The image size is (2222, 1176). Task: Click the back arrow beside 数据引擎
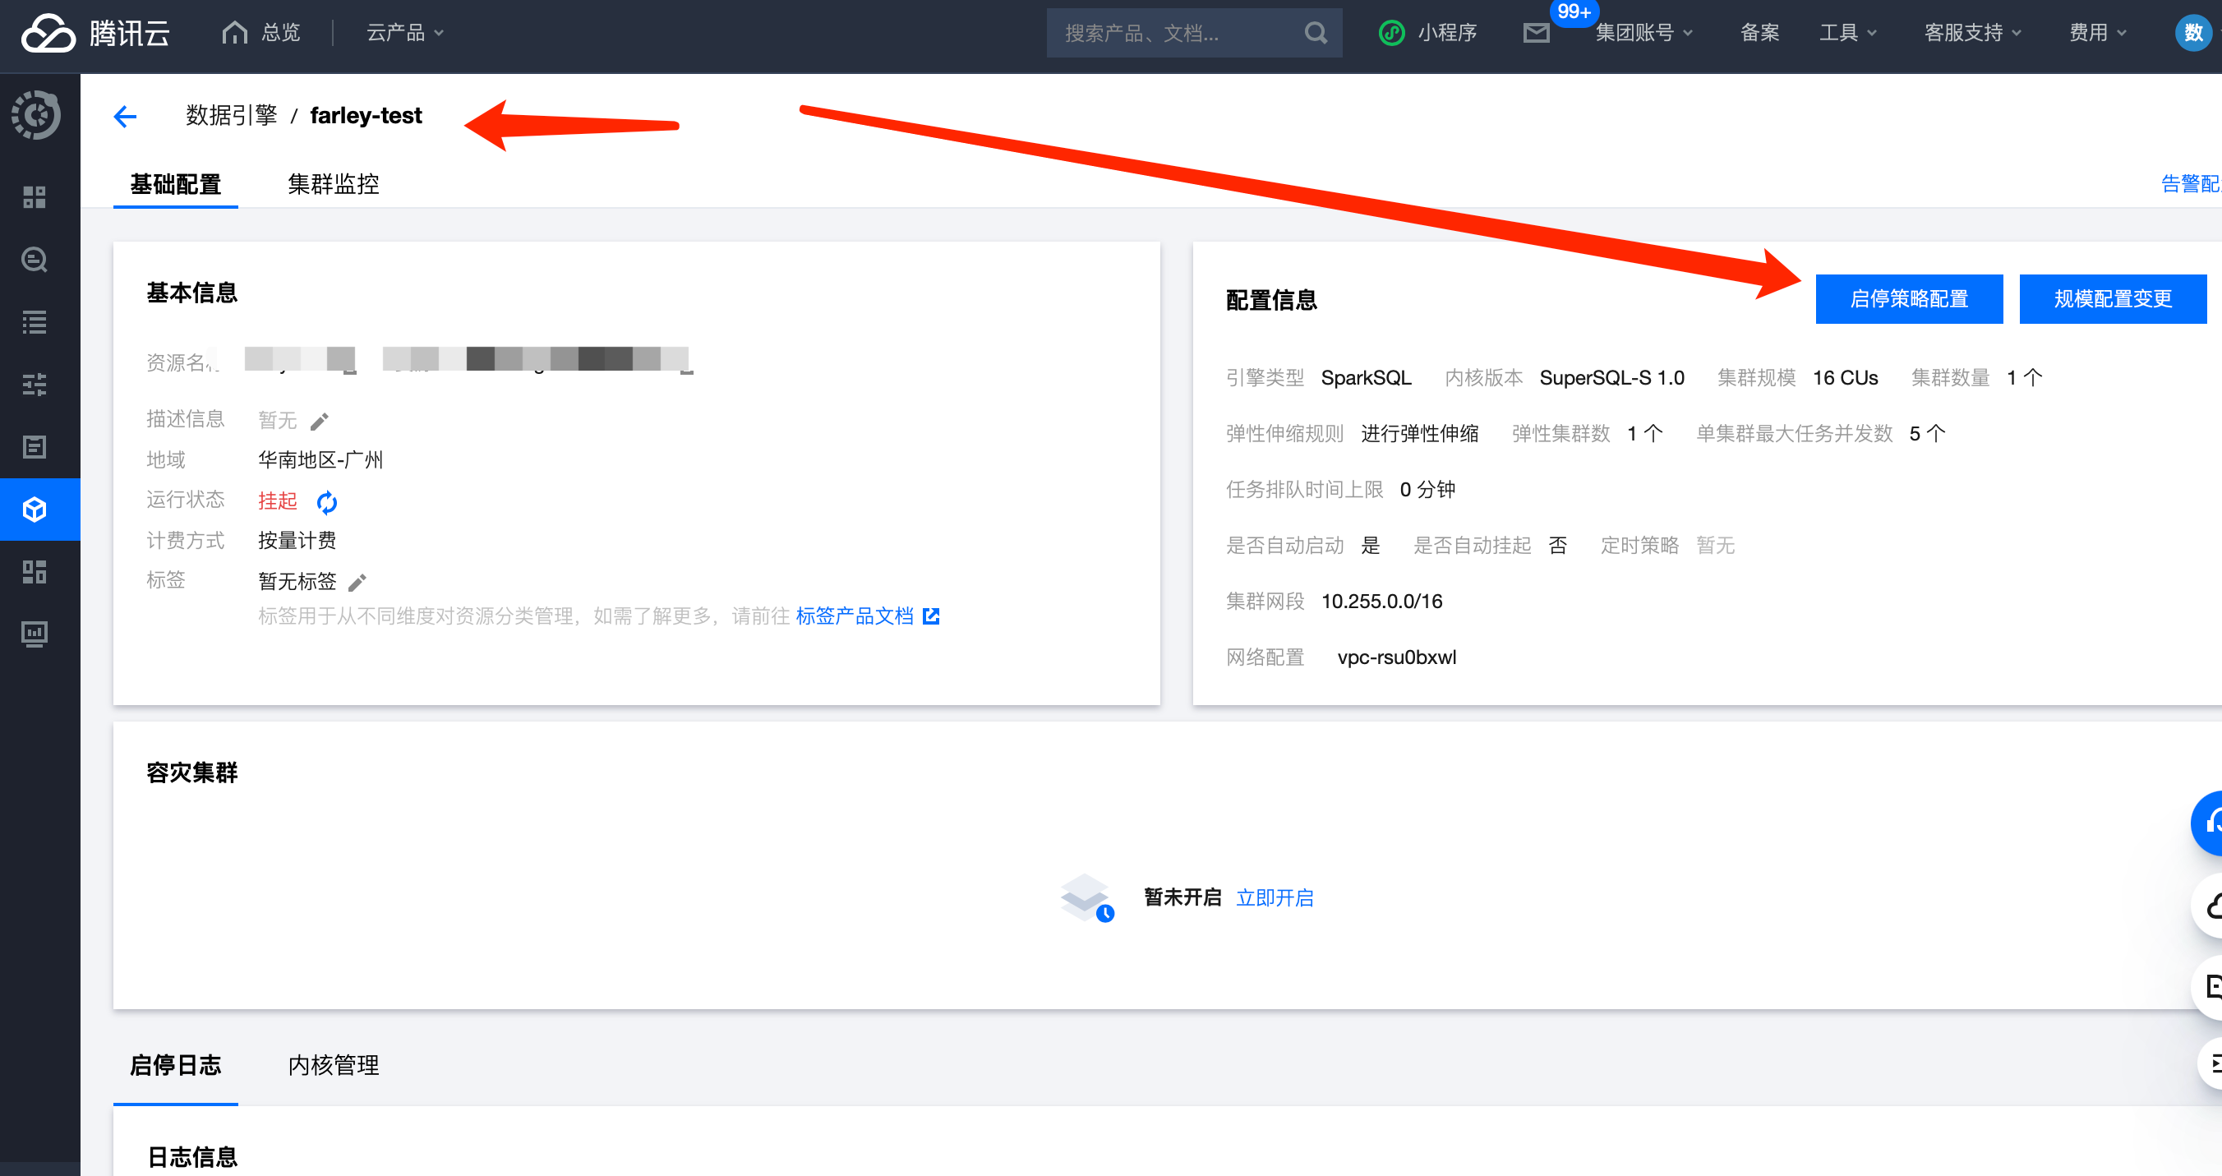tap(125, 117)
